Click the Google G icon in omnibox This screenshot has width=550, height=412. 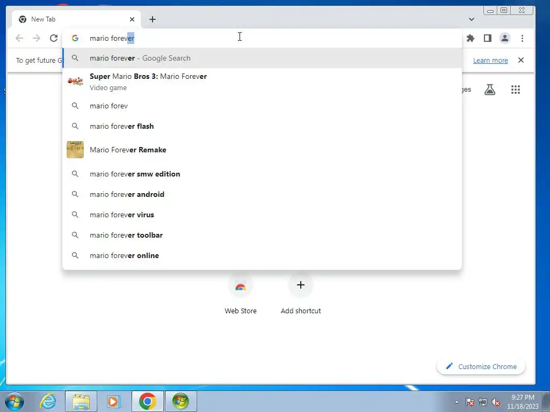point(75,38)
